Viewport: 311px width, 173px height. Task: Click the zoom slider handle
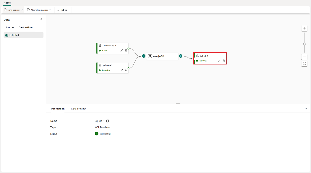tap(304, 44)
